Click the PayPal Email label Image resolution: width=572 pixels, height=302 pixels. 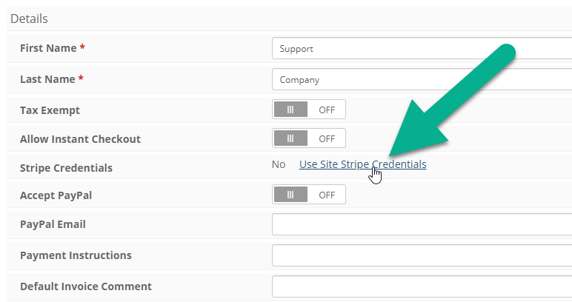click(x=53, y=224)
